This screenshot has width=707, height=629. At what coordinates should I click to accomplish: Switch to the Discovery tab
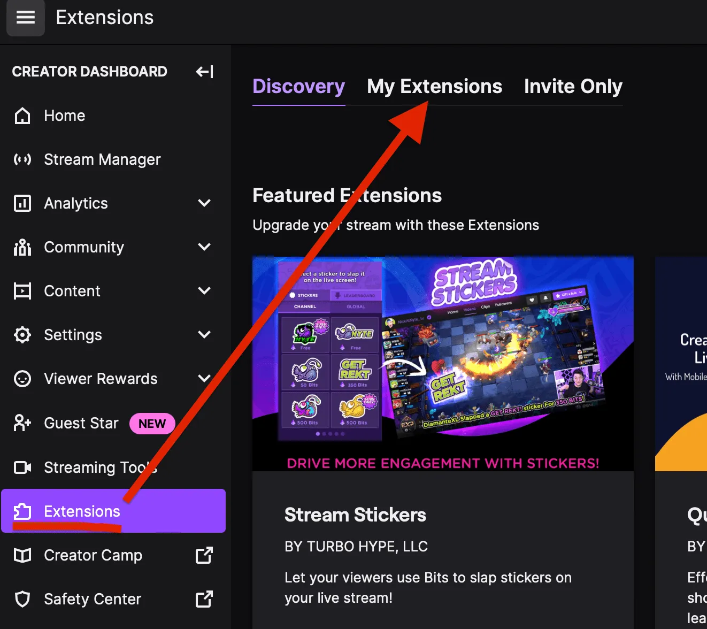pos(298,87)
